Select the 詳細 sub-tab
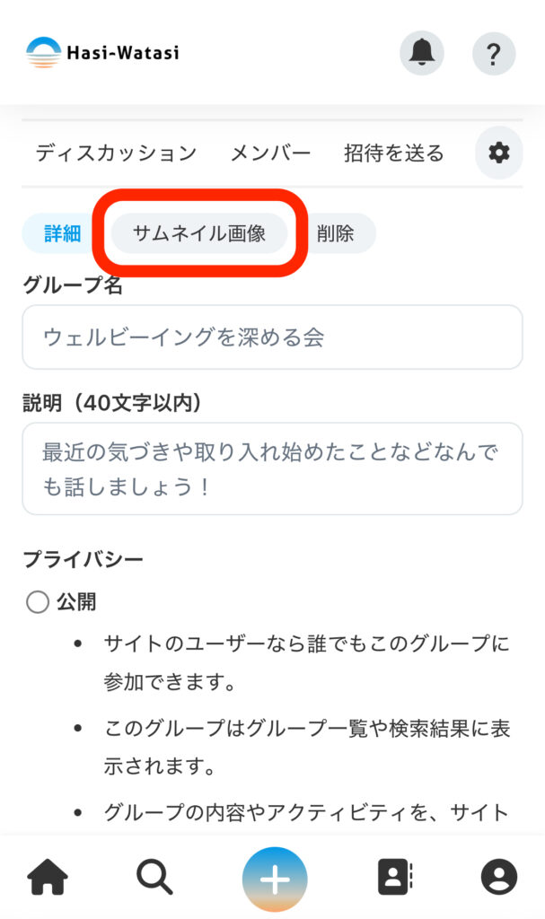This screenshot has height=919, width=545. coord(63,233)
